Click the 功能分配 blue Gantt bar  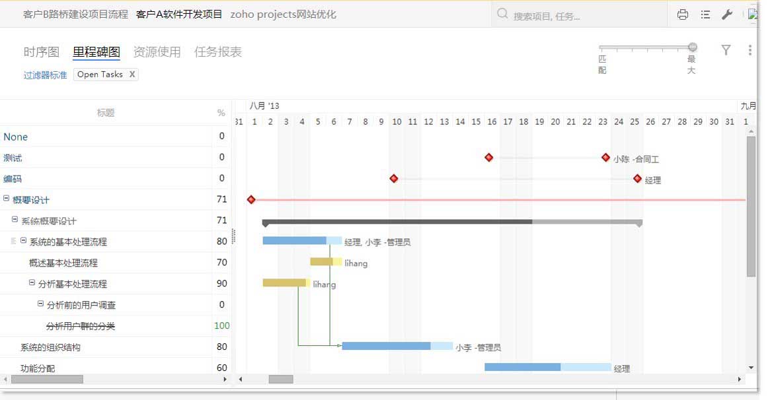point(547,368)
